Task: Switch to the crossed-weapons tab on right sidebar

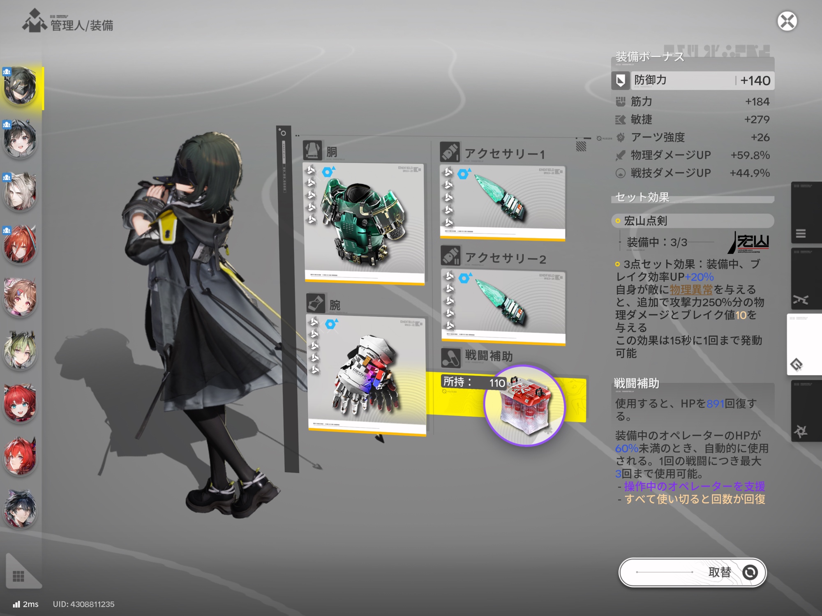Action: point(801,300)
